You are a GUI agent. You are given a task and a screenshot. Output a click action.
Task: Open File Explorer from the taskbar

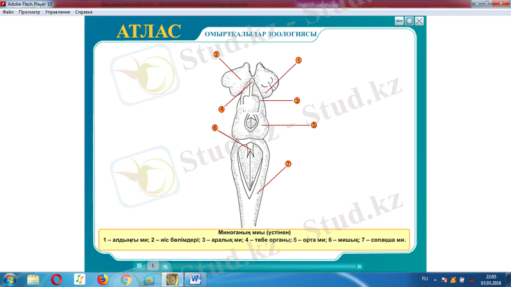(33, 279)
